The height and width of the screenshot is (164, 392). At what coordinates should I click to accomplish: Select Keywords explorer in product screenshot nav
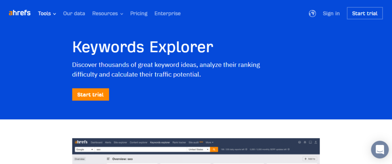click(x=160, y=143)
